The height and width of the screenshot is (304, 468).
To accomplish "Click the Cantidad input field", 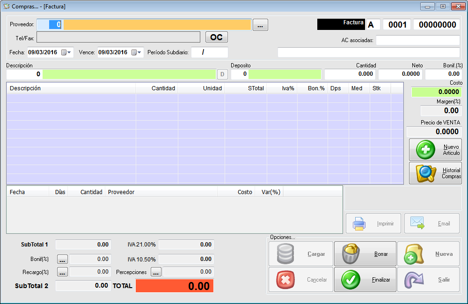I will point(351,74).
